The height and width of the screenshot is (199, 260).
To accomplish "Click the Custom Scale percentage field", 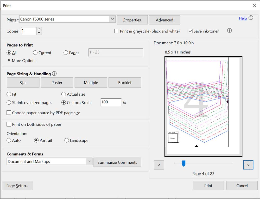I will [x=111, y=102].
